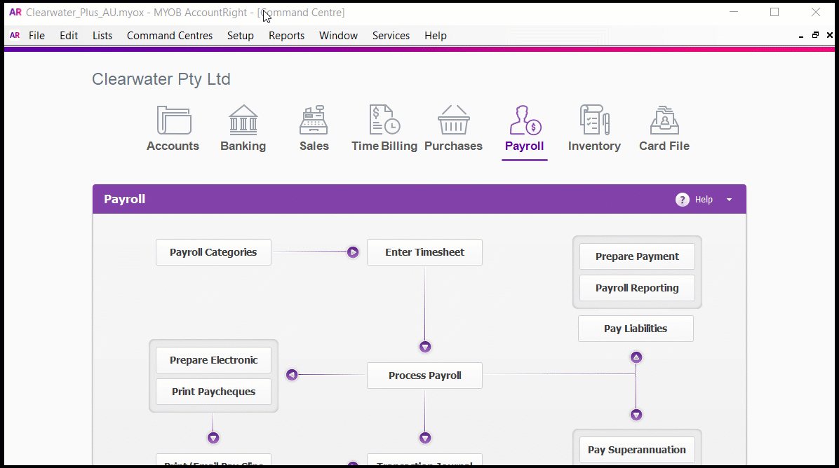Minimize the inner Command Centre window
839x468 pixels.
[x=801, y=36]
